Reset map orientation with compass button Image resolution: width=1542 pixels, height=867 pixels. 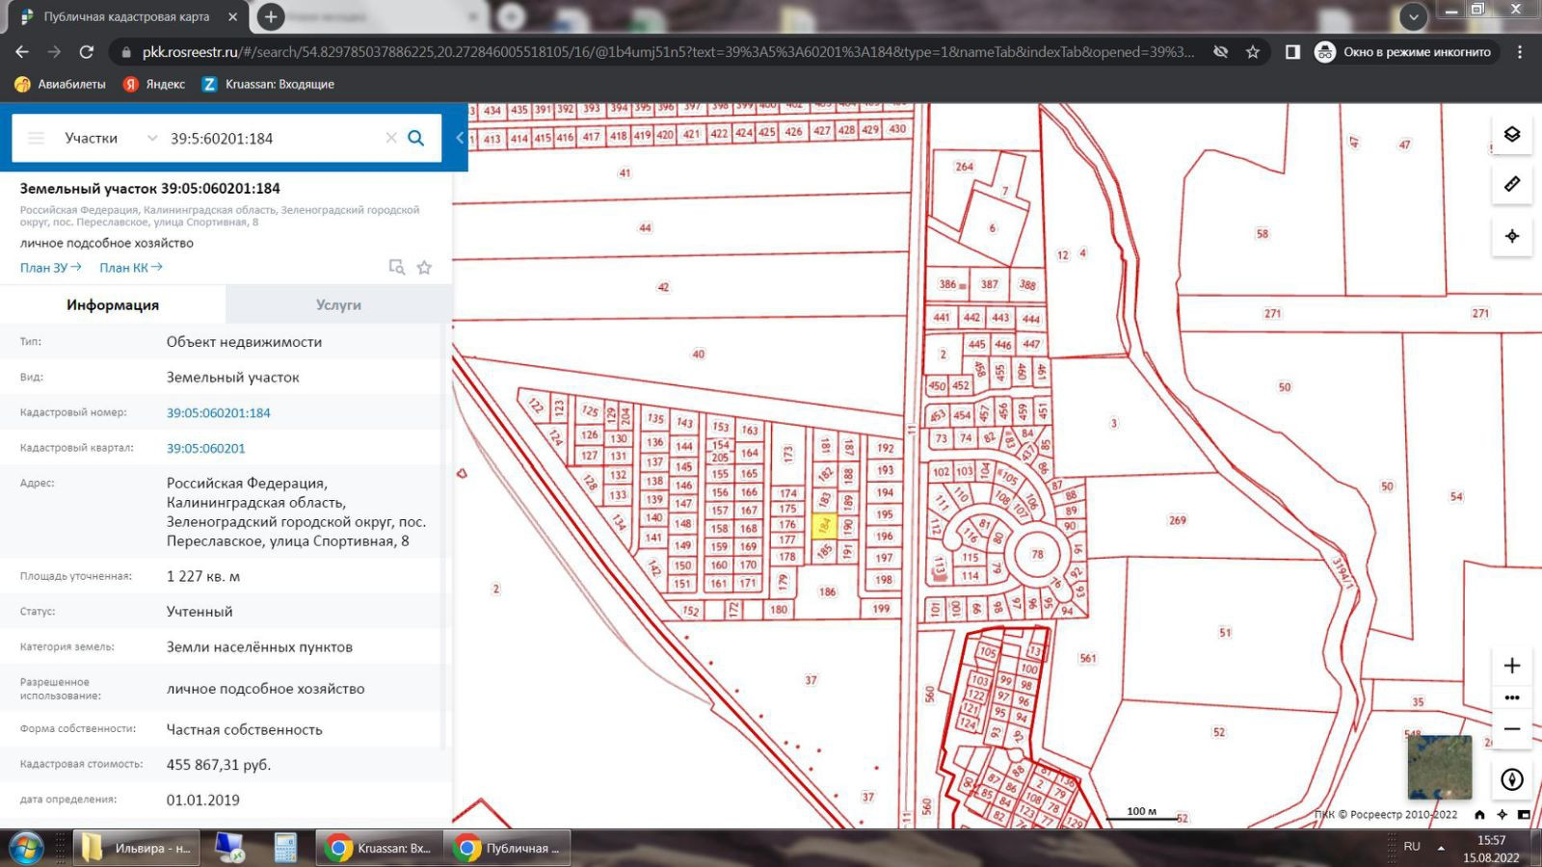click(x=1511, y=779)
